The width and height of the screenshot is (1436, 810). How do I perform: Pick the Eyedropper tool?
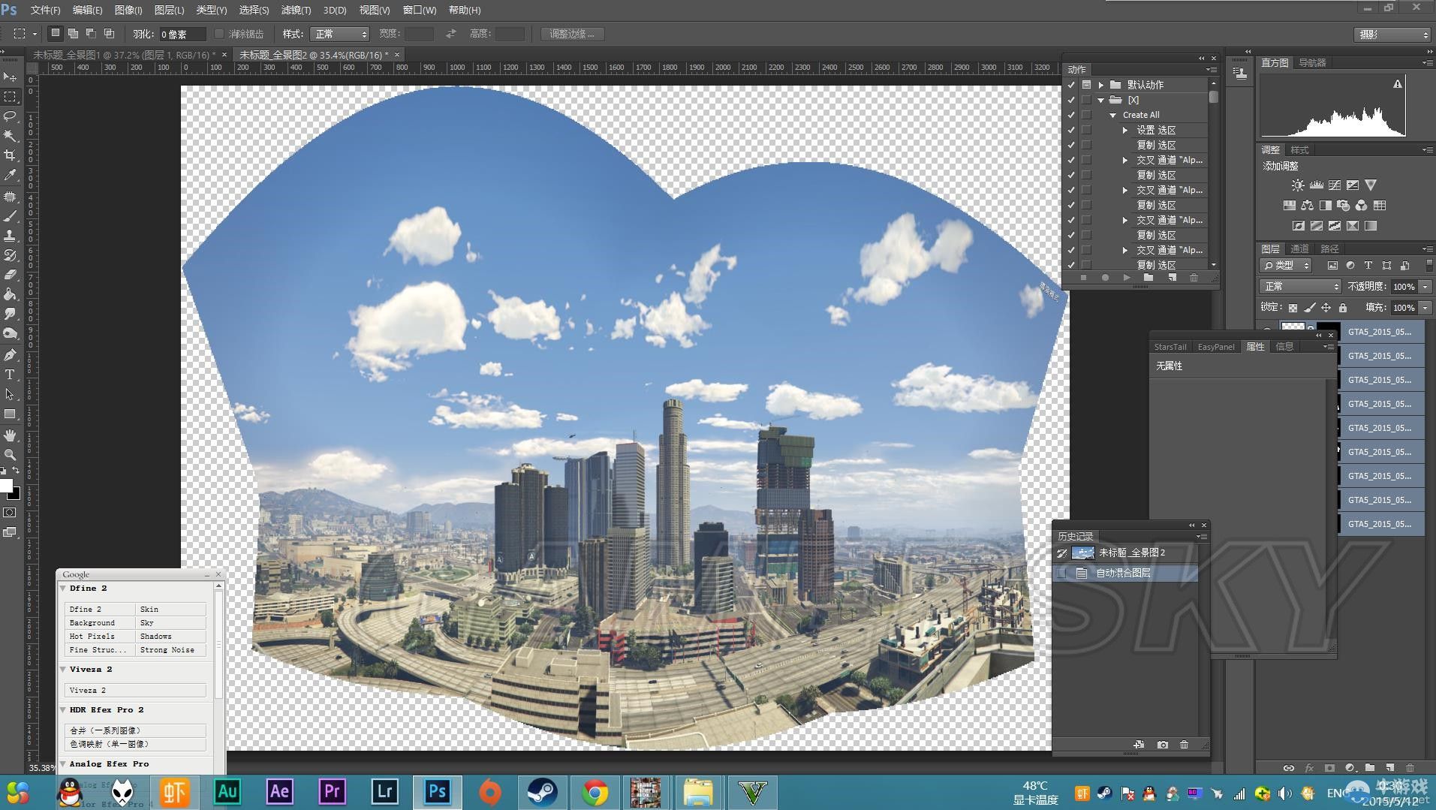tap(10, 175)
